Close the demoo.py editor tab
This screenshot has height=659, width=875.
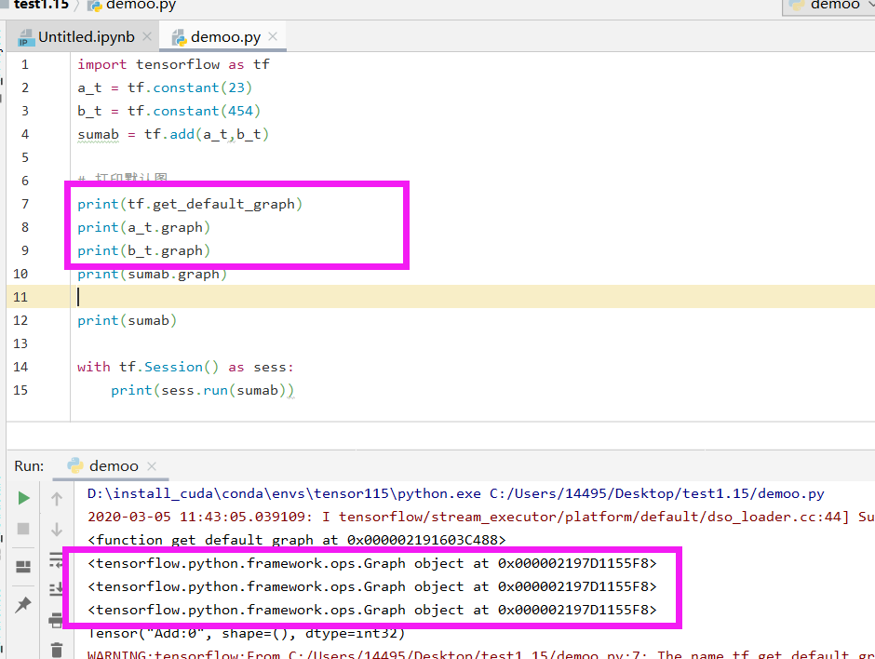point(273,36)
